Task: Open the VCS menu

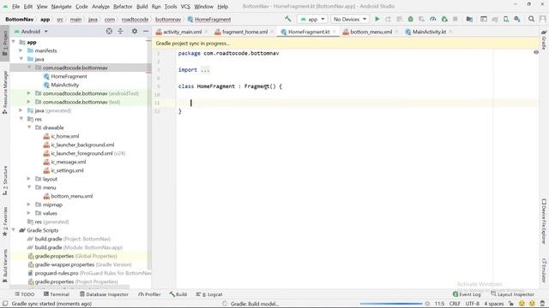Action: click(x=185, y=6)
